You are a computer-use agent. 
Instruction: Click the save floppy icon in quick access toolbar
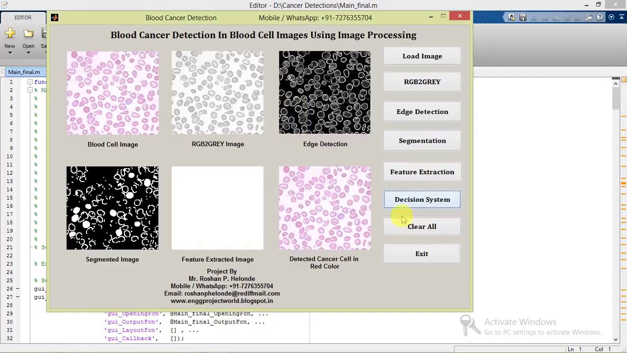(523, 17)
